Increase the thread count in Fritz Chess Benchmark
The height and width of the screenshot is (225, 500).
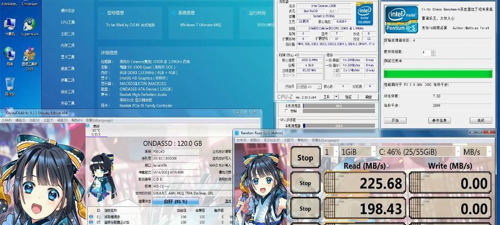[433, 51]
